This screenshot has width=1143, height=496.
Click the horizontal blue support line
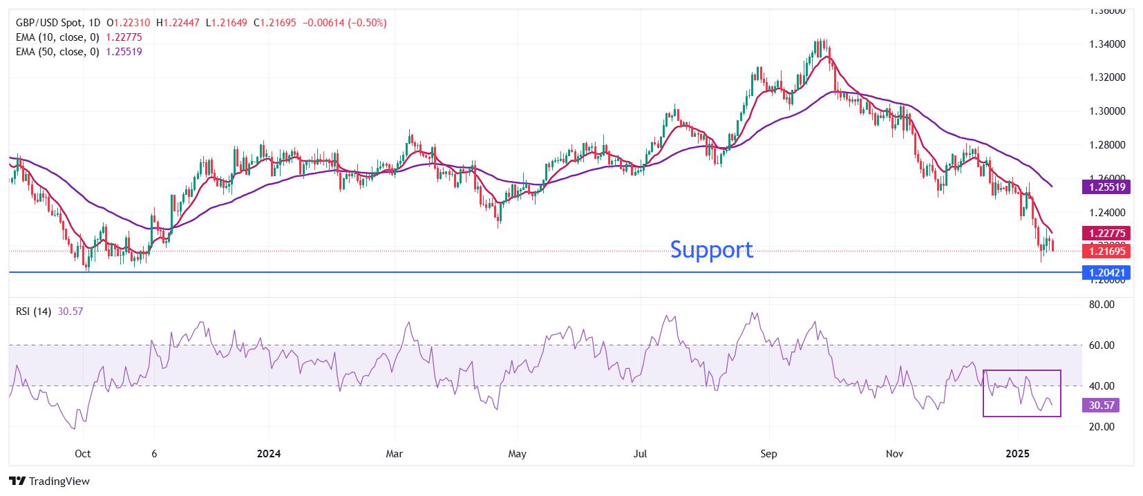pyautogui.click(x=545, y=272)
